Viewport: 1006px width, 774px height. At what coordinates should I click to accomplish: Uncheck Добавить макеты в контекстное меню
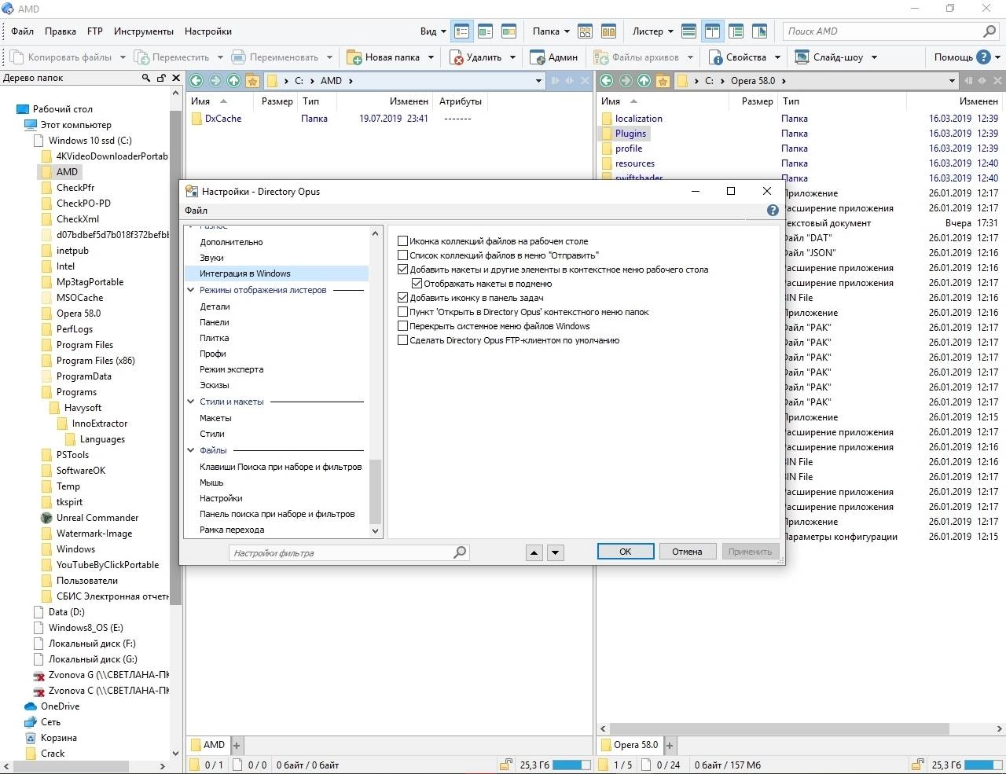[x=402, y=270]
